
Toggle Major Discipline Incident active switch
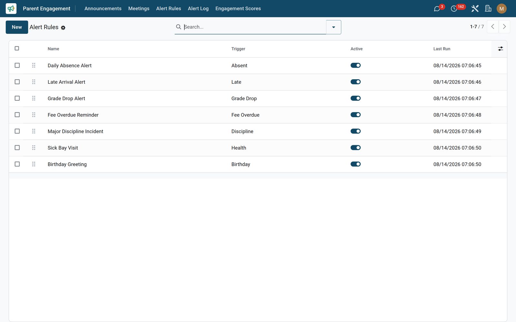(x=355, y=131)
